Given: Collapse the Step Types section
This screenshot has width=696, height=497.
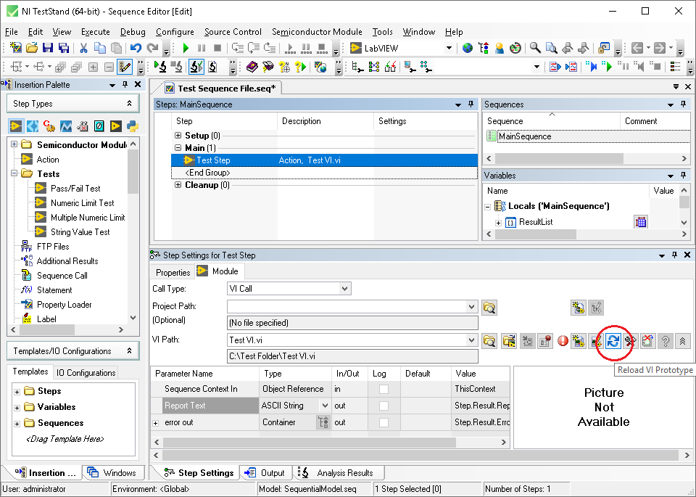Looking at the screenshot, I should (x=129, y=103).
